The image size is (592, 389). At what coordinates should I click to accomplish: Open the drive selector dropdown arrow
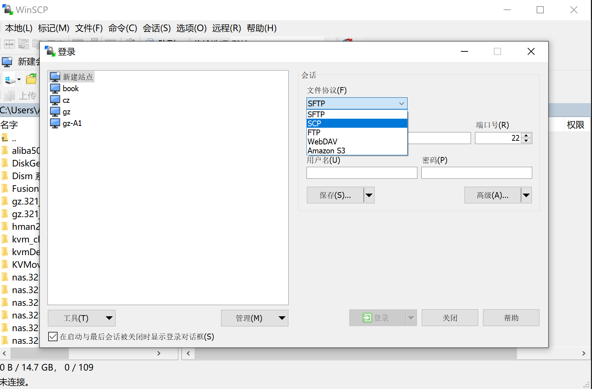click(x=19, y=79)
